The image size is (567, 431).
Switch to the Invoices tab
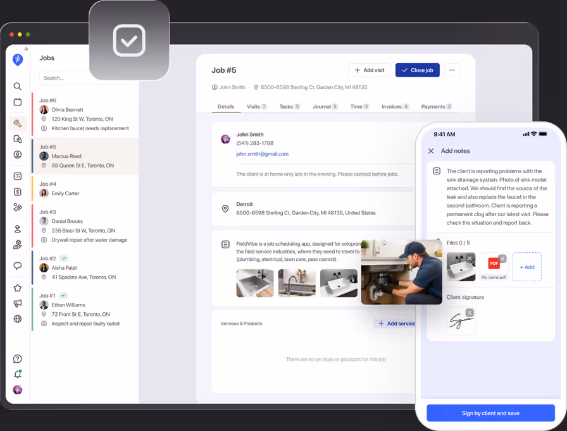point(395,107)
